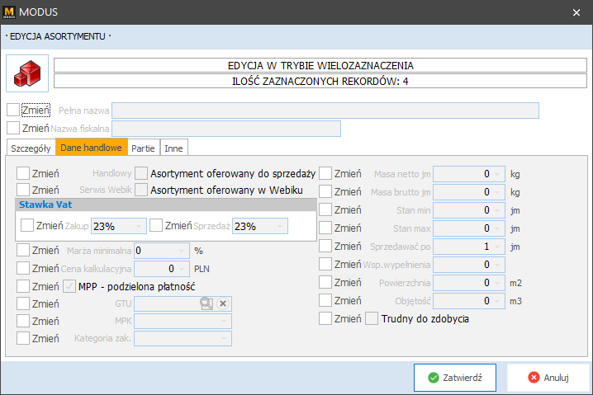This screenshot has height=395, width=593.
Task: Click the red cubes assortment icon
Action: [28, 74]
